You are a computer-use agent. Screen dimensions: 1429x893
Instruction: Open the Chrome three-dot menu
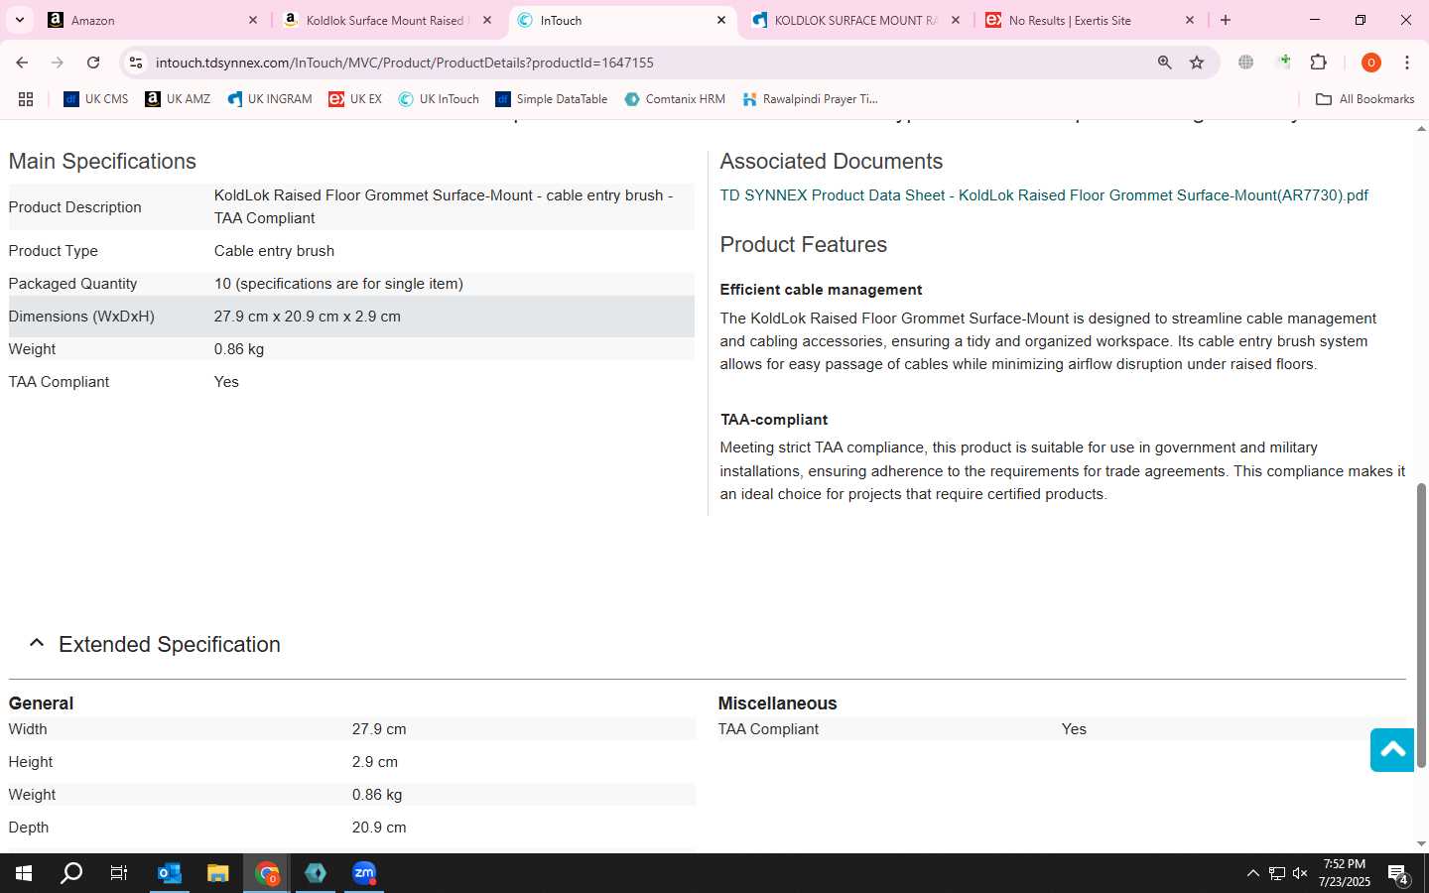pos(1407,63)
